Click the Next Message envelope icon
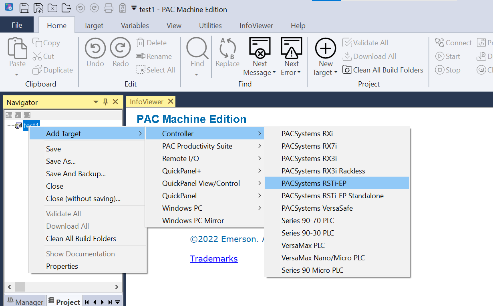 point(260,48)
